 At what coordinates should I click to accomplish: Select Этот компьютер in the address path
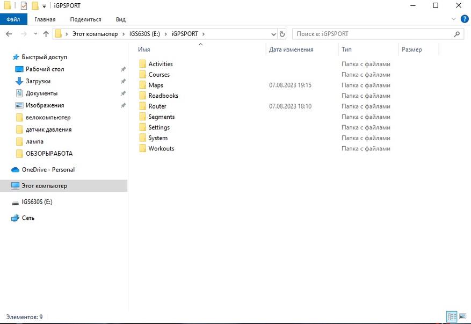click(95, 34)
